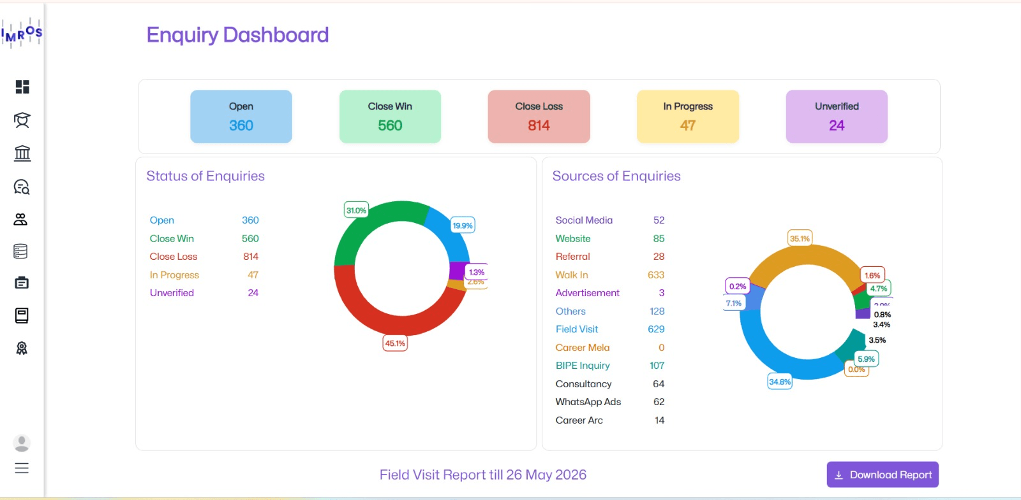Click the award badge sidebar icon
The image size is (1021, 500).
22,348
